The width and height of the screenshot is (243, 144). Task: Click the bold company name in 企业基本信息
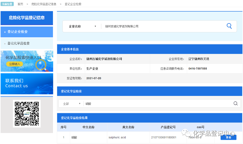[x=104, y=59]
